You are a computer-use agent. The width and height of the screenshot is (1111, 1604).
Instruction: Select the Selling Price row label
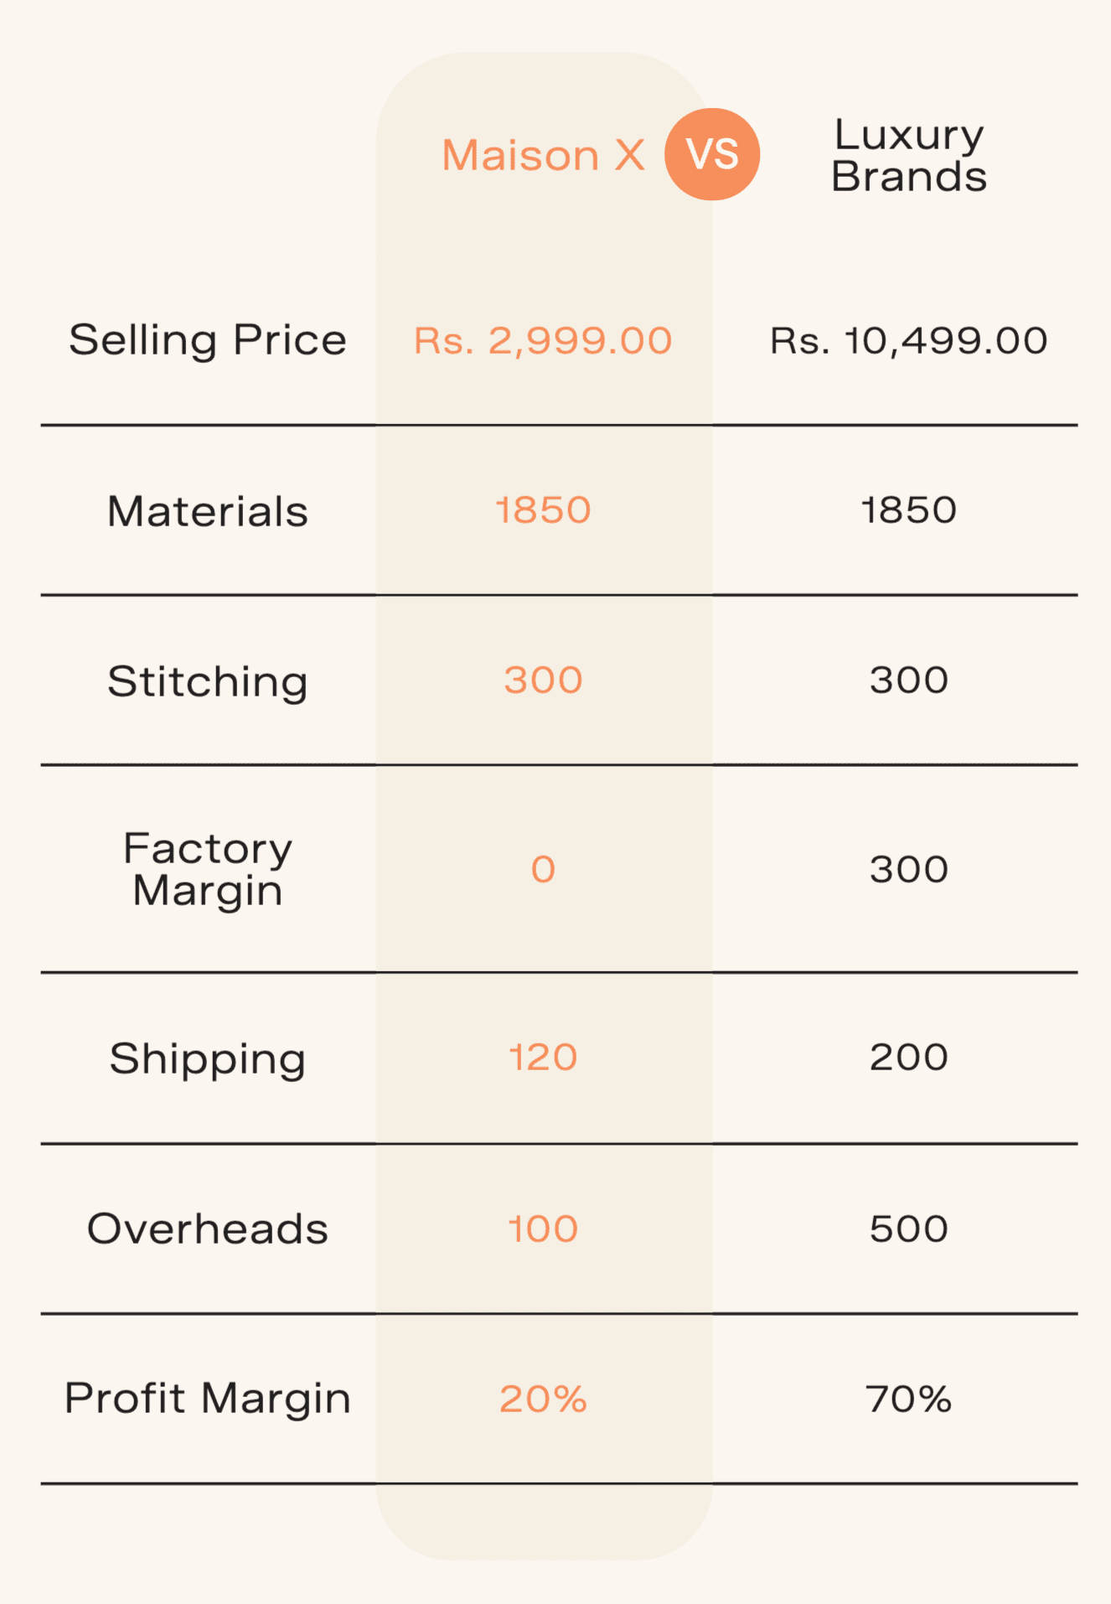click(208, 340)
